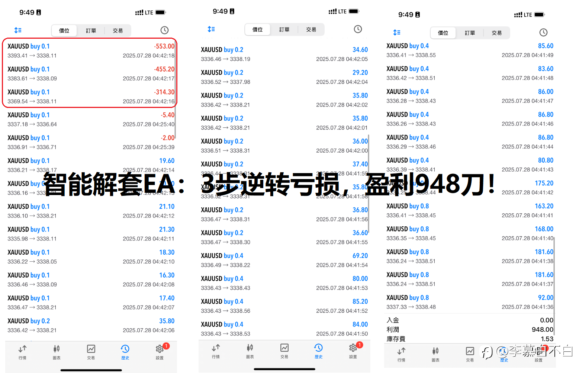The height and width of the screenshot is (373, 579).
Task: Select 訂單 tab in middle phone
Action: click(284, 29)
